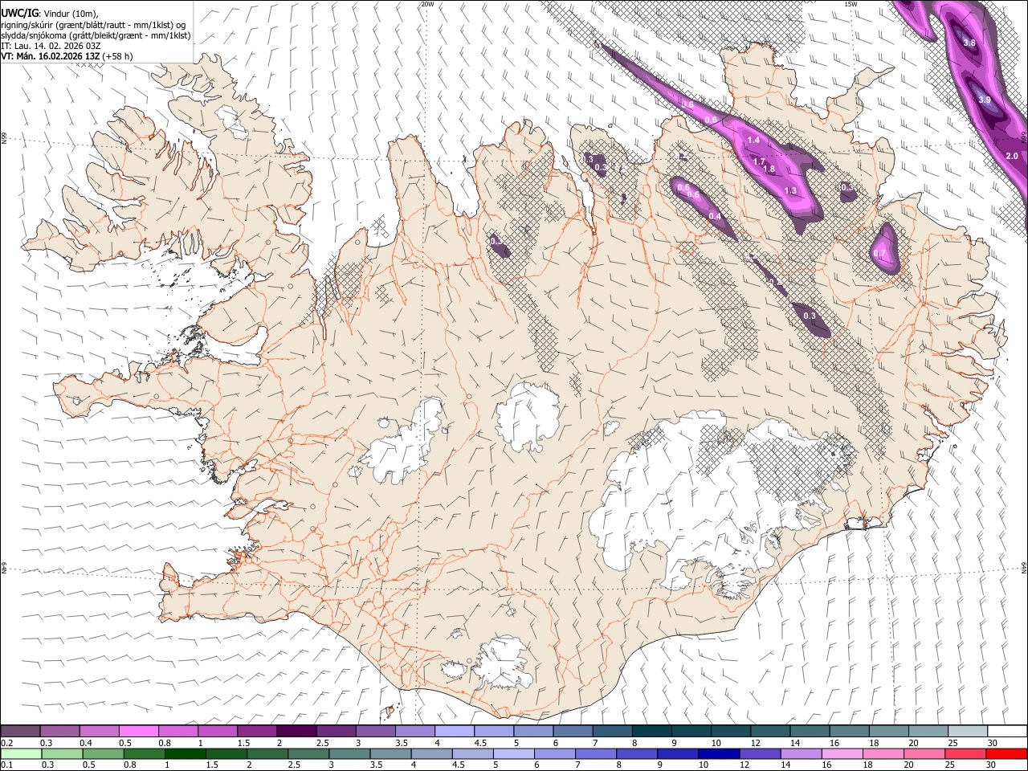Select the violet 12–14 lower legend swatch
1028x771 pixels.
click(x=759, y=753)
